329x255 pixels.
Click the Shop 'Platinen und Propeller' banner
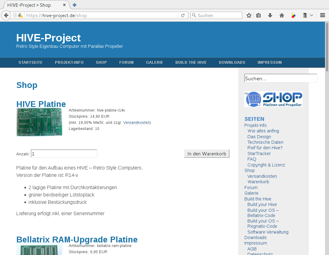click(x=273, y=99)
